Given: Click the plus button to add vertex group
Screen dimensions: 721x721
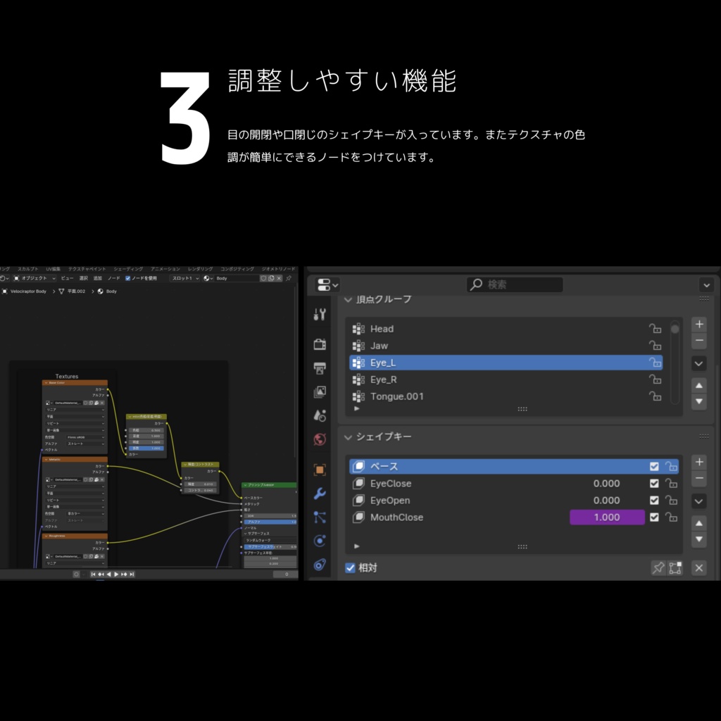Looking at the screenshot, I should pos(698,324).
